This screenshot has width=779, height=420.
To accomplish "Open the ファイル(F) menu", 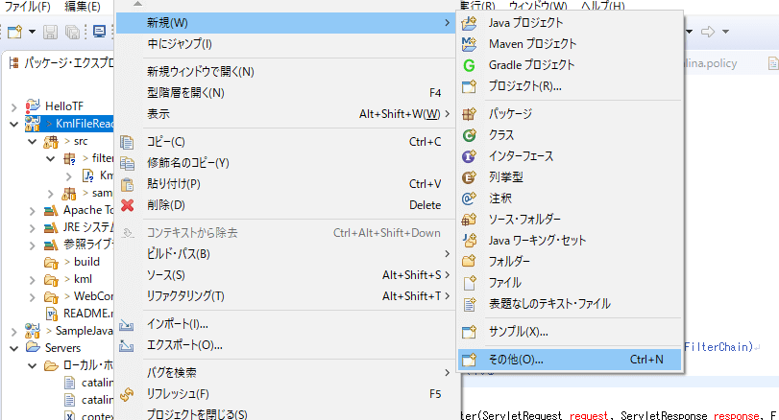I will click(x=27, y=7).
